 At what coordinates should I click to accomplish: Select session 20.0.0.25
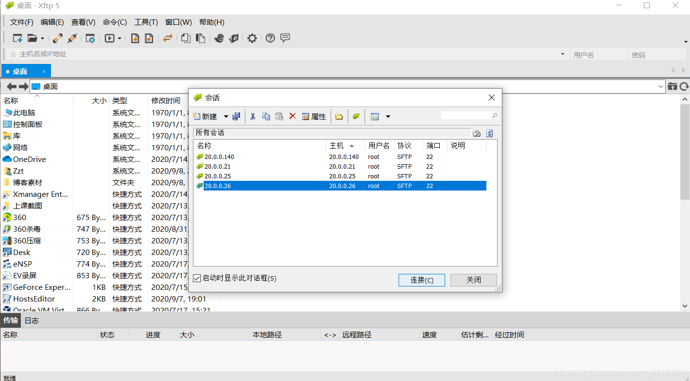tap(340, 176)
